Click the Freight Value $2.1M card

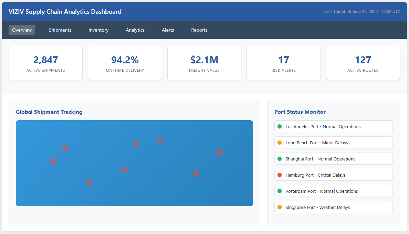(x=204, y=63)
